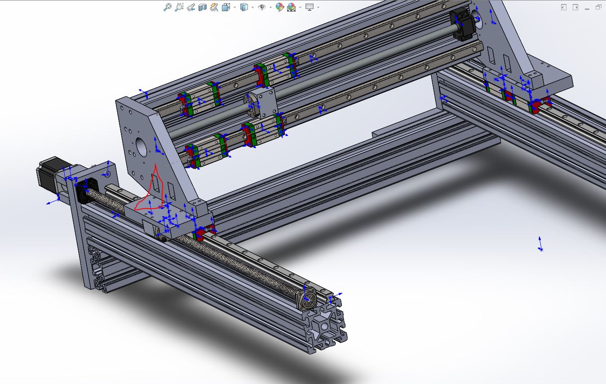Screen dimensions: 606x384
Task: Open the Display Style dropdown arrow
Action: coord(252,7)
